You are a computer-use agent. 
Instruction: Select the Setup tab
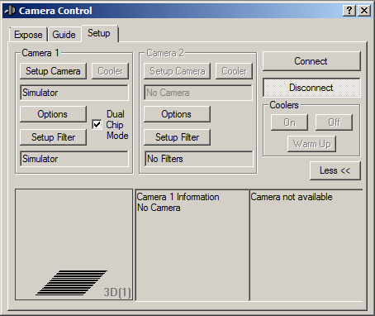99,34
